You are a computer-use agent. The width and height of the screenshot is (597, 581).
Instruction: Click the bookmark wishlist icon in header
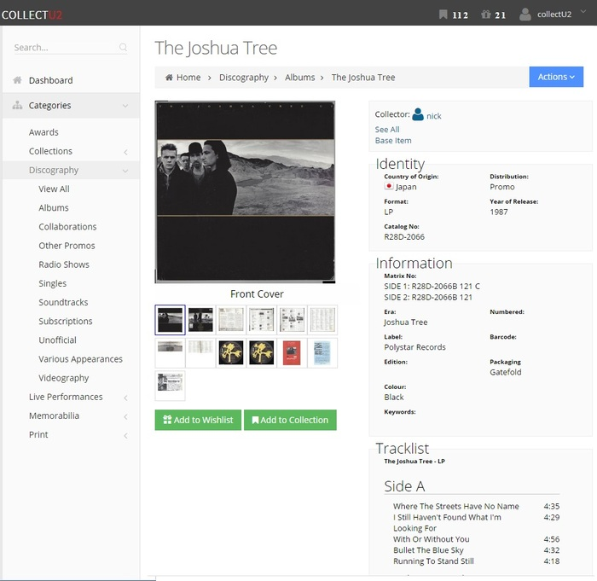(x=443, y=15)
